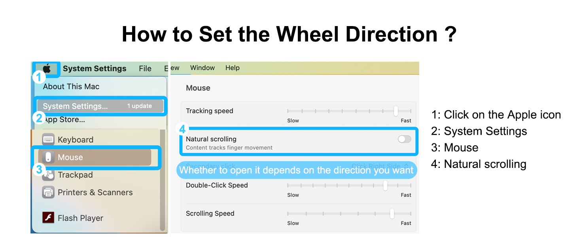The width and height of the screenshot is (579, 237).
Task: Click the Flash Player icon
Action: click(x=48, y=218)
